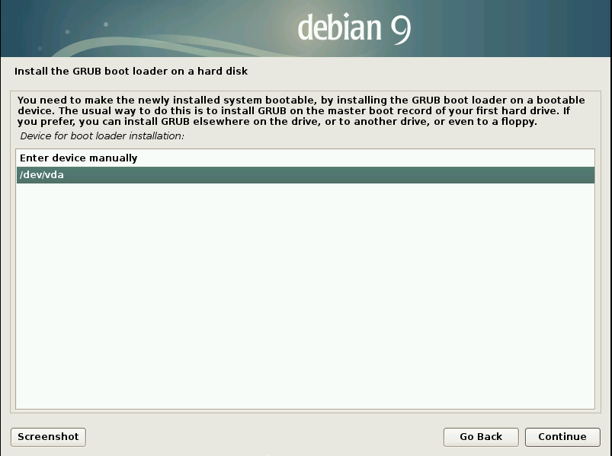The image size is (612, 456).
Task: Click the number 9 in banner
Action: (401, 29)
